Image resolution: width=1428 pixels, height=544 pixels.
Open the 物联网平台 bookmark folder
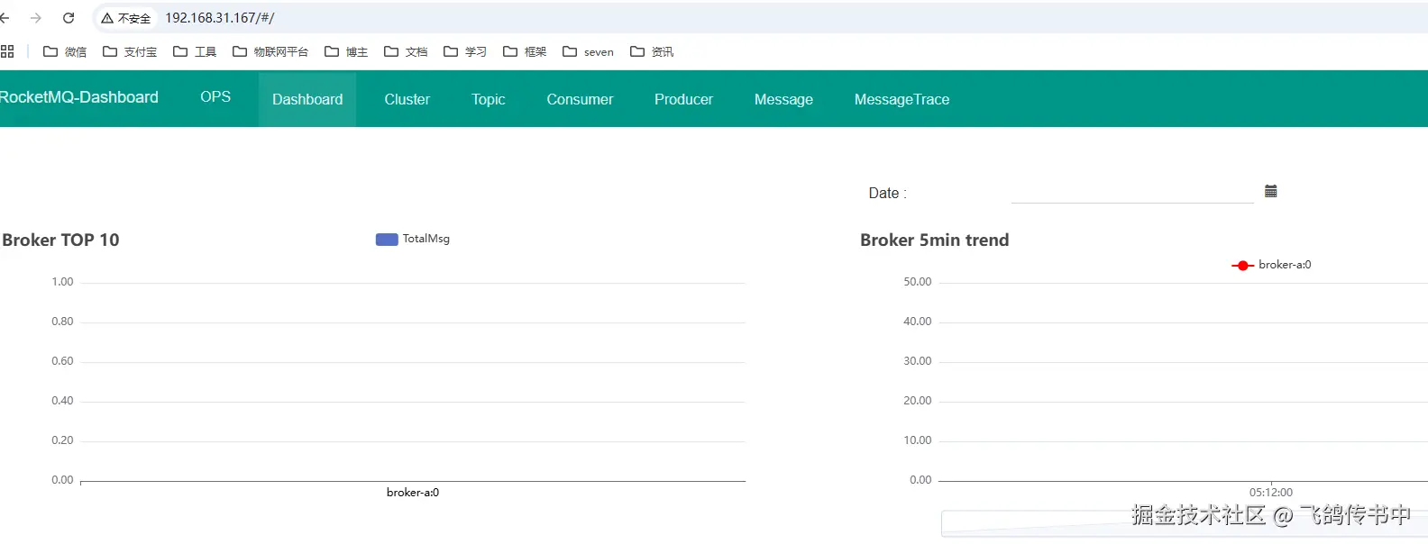click(270, 51)
